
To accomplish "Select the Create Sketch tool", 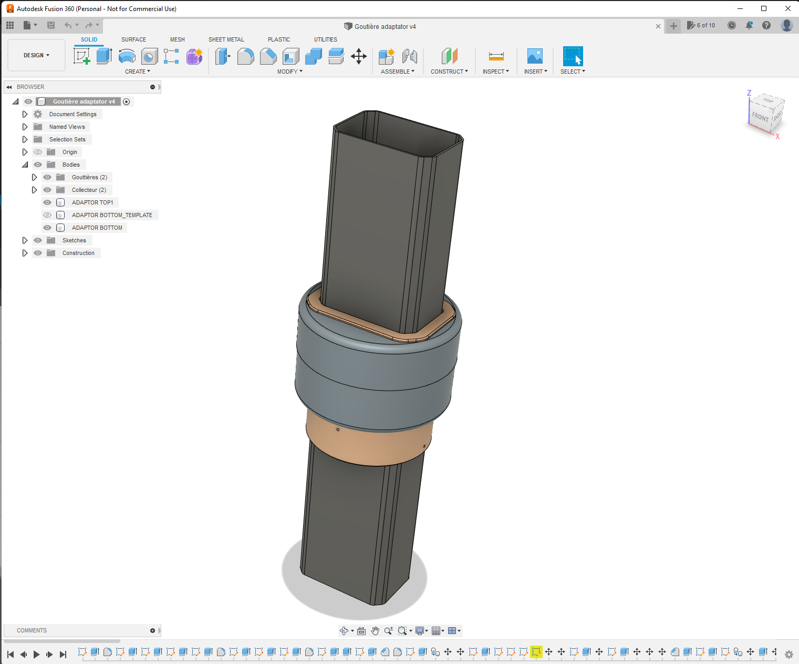I will tap(81, 56).
